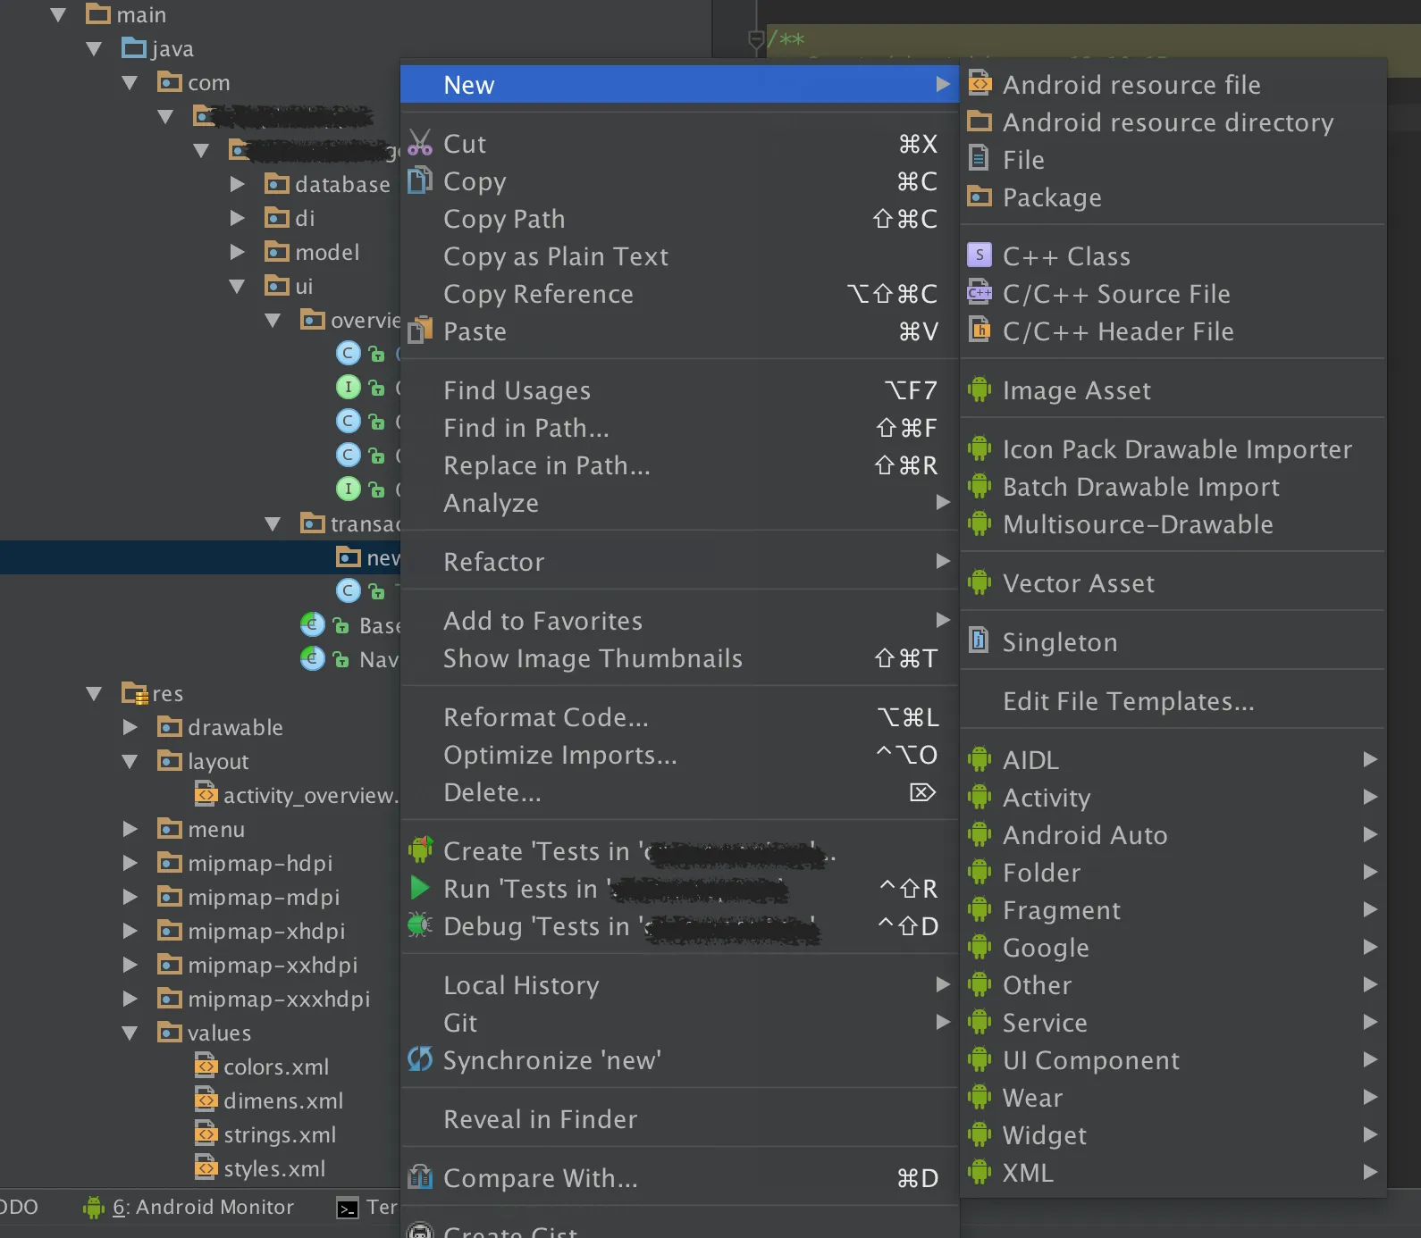Open the Analyze submenu
The image size is (1421, 1238).
[x=679, y=502]
